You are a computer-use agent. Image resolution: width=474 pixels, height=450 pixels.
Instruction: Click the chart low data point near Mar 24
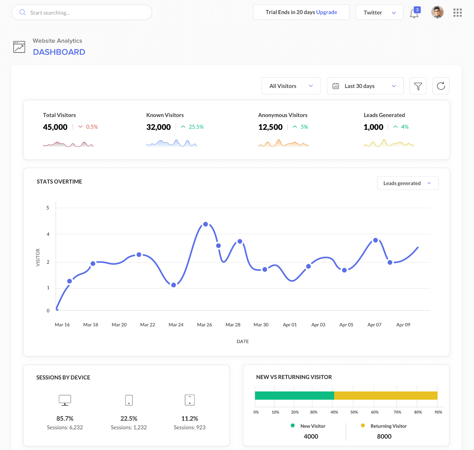tap(174, 285)
